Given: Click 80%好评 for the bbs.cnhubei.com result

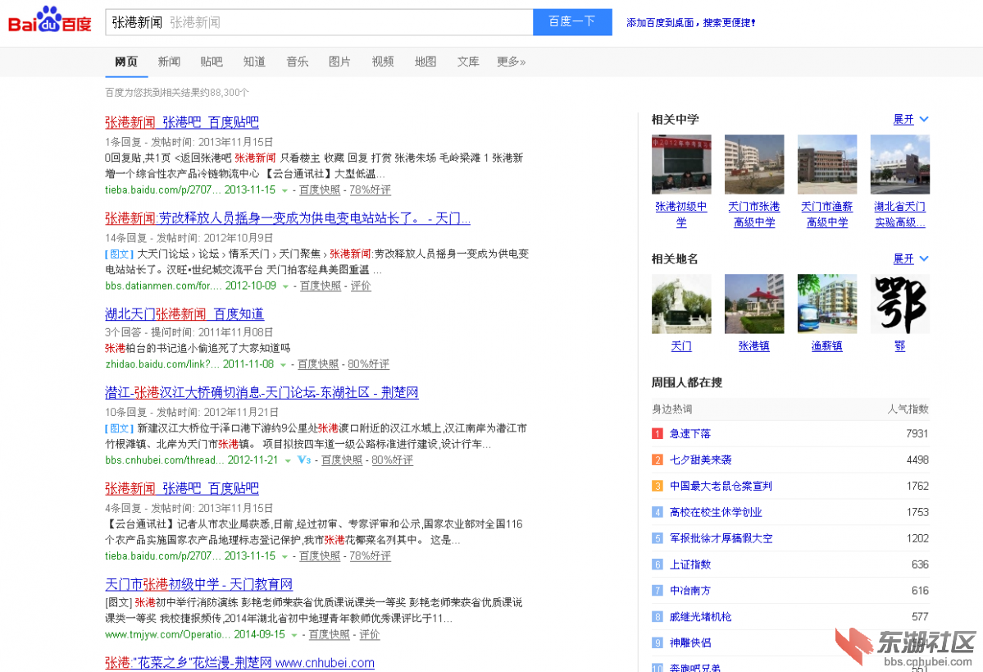Looking at the screenshot, I should (393, 460).
